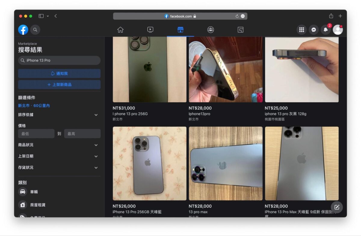Open the 13 pro max listing photo

[226, 163]
